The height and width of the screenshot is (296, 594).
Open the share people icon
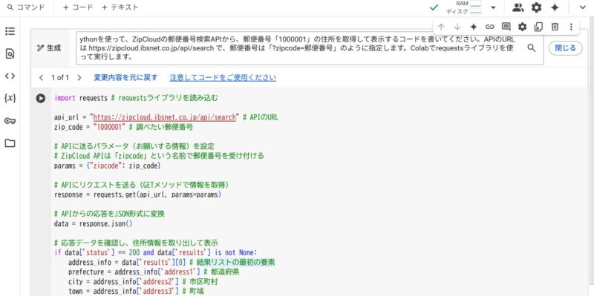(518, 7)
